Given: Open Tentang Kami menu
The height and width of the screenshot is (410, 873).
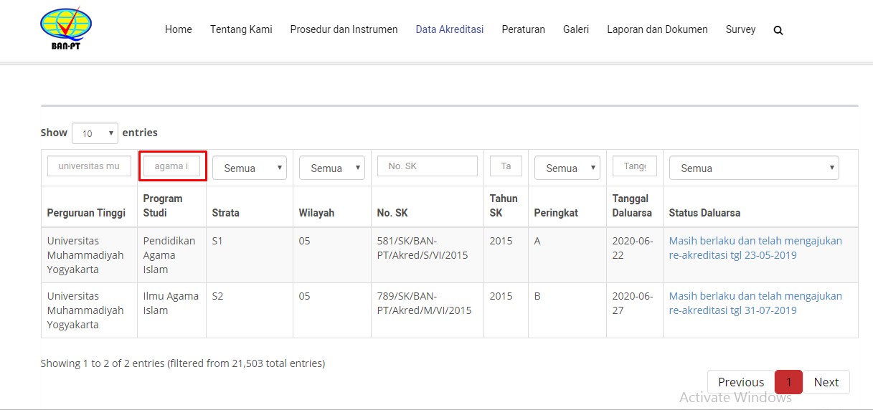Looking at the screenshot, I should click(241, 29).
